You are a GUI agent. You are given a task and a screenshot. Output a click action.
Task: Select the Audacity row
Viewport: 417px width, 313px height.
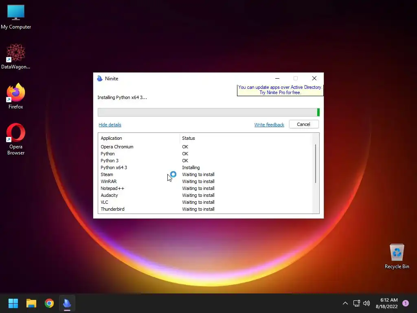coord(205,195)
